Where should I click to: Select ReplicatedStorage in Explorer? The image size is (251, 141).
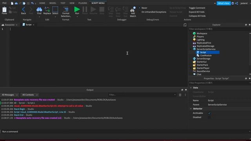(x=206, y=46)
